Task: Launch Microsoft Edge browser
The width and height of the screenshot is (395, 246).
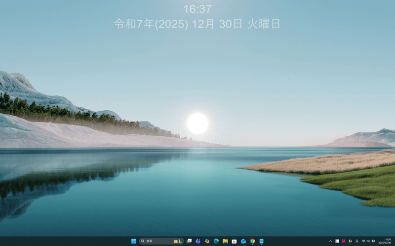Action: click(x=216, y=241)
